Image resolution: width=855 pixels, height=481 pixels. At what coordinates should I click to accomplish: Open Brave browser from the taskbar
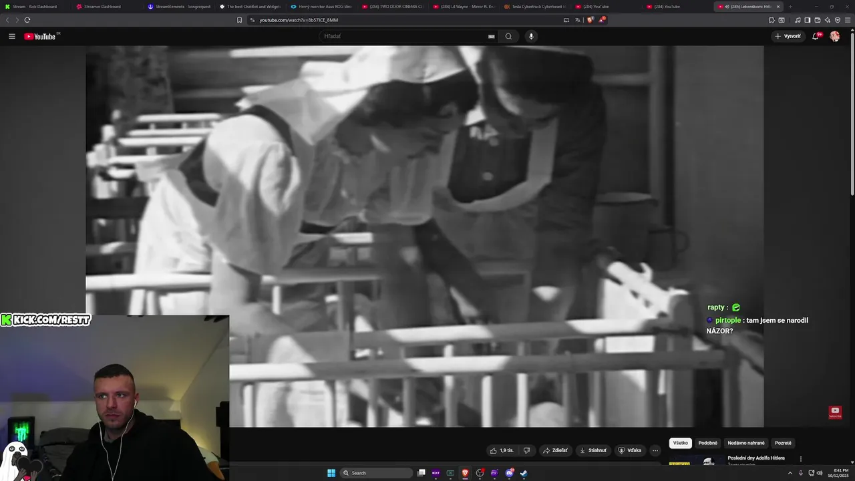tap(465, 473)
